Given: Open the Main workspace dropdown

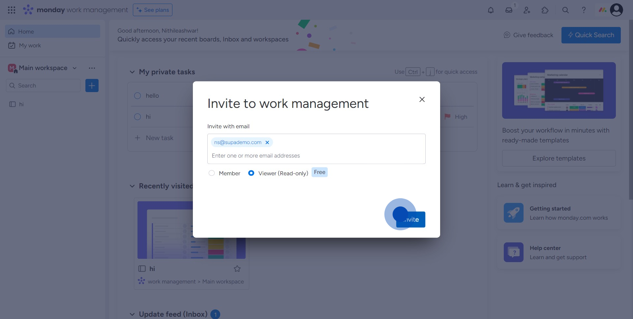Looking at the screenshot, I should point(74,68).
